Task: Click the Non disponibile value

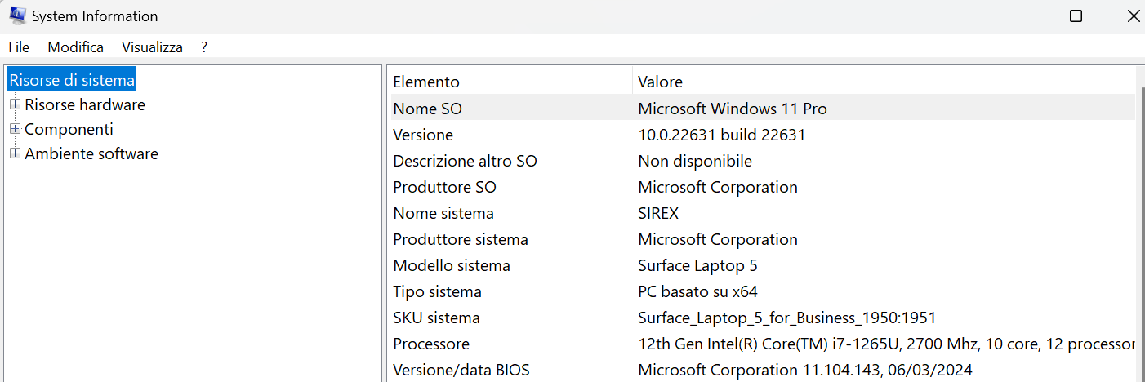Action: pos(695,161)
